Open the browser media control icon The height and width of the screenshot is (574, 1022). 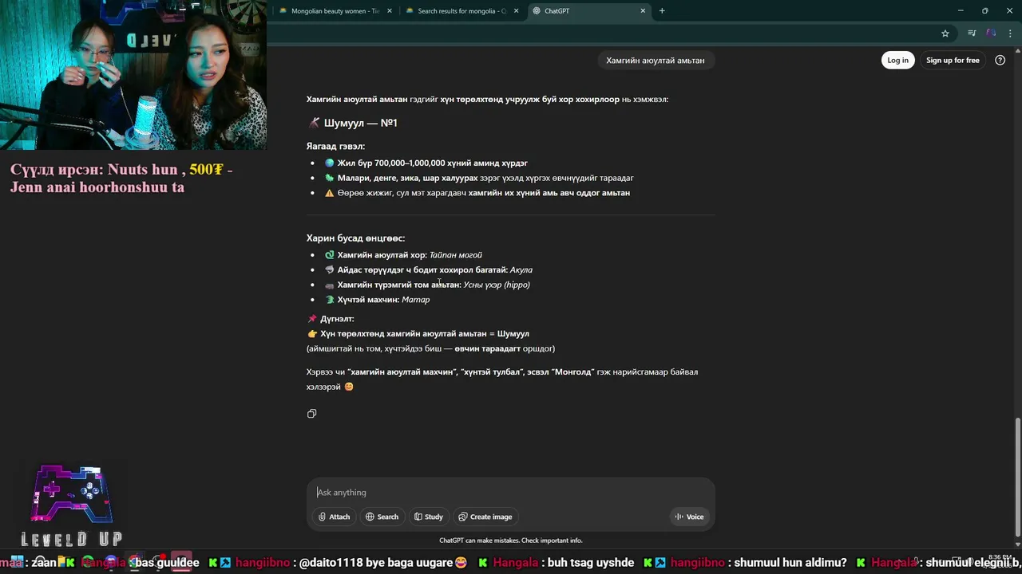pos(972,33)
